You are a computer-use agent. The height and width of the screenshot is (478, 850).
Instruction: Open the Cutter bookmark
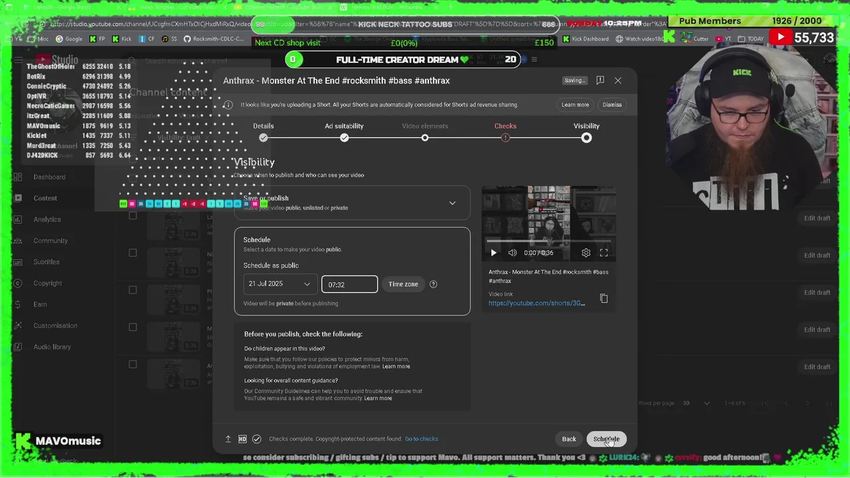click(696, 39)
